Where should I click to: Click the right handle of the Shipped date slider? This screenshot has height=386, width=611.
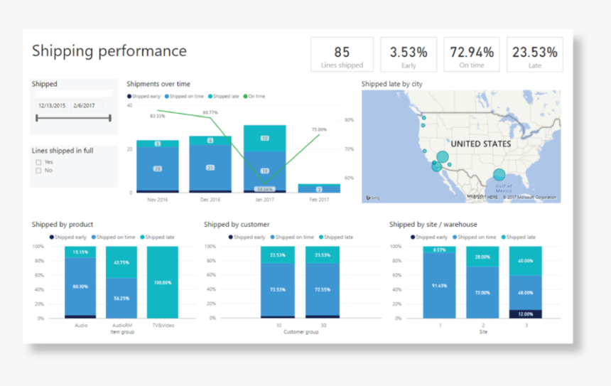coord(110,118)
